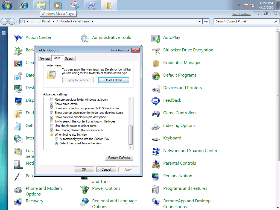Open Network and Sharing Center
280x210 pixels.
click(190, 150)
